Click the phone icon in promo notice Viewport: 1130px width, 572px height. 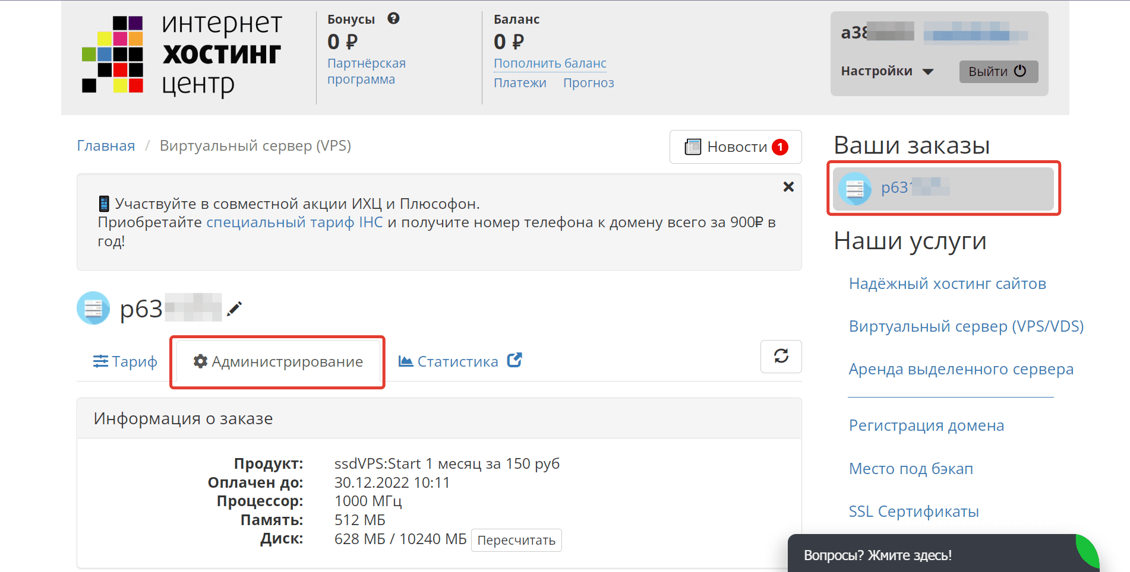104,204
